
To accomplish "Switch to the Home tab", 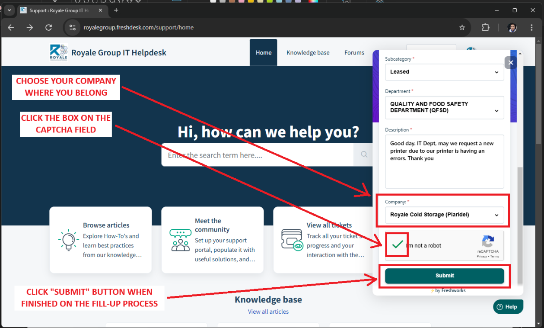I will [x=264, y=52].
